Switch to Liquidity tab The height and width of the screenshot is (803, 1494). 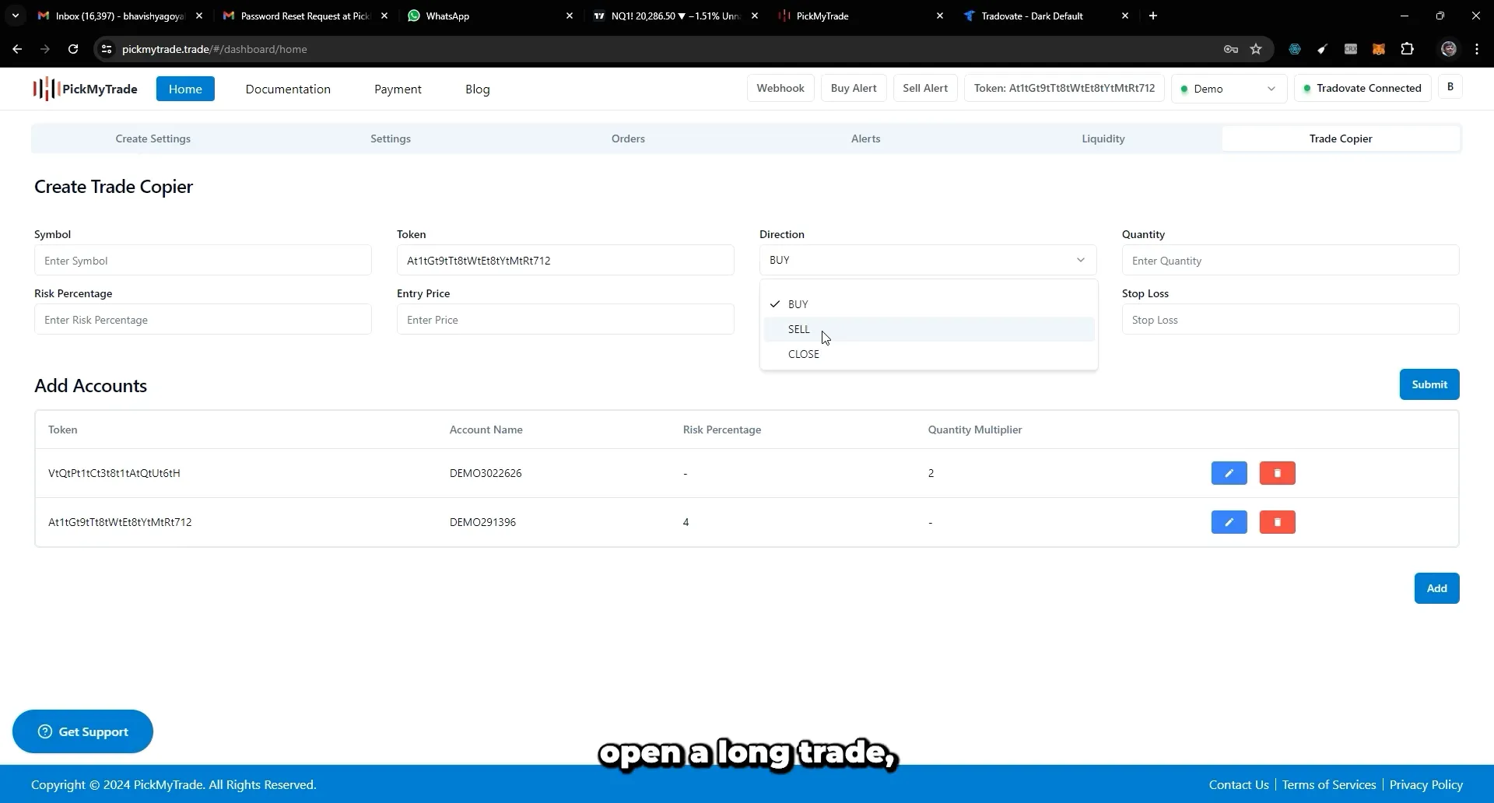point(1103,139)
